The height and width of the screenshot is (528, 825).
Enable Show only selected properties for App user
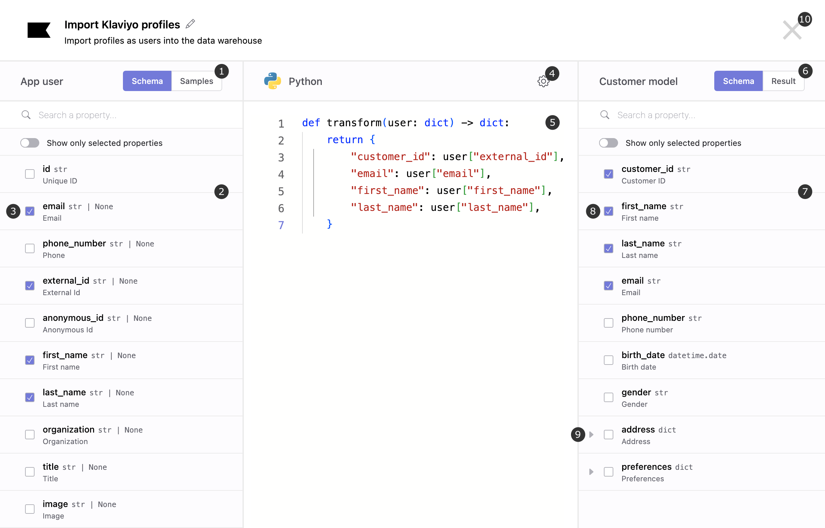click(29, 143)
